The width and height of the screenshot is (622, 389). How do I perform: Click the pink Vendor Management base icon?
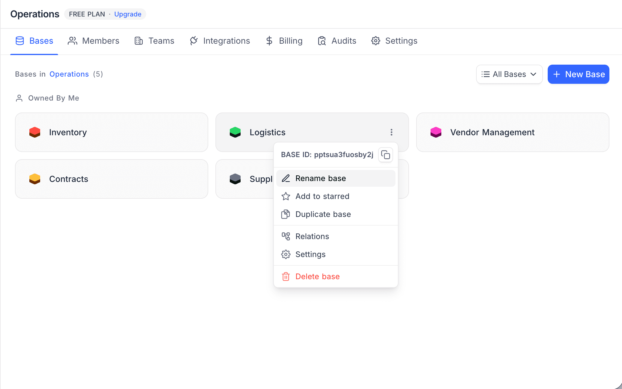[x=436, y=132]
